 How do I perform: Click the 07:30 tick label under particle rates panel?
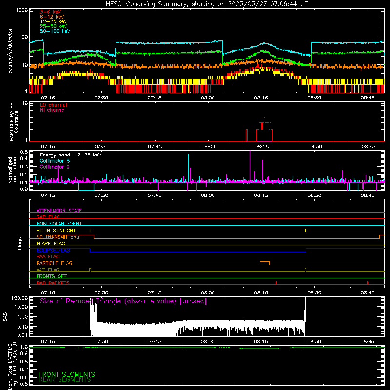[x=101, y=147]
